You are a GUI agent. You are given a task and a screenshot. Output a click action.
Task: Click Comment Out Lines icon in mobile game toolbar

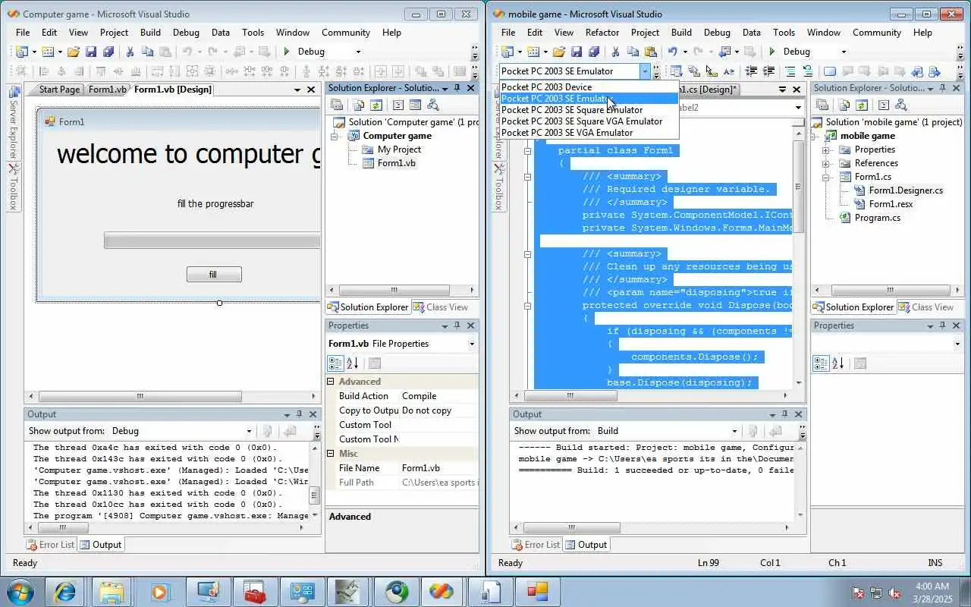(790, 71)
